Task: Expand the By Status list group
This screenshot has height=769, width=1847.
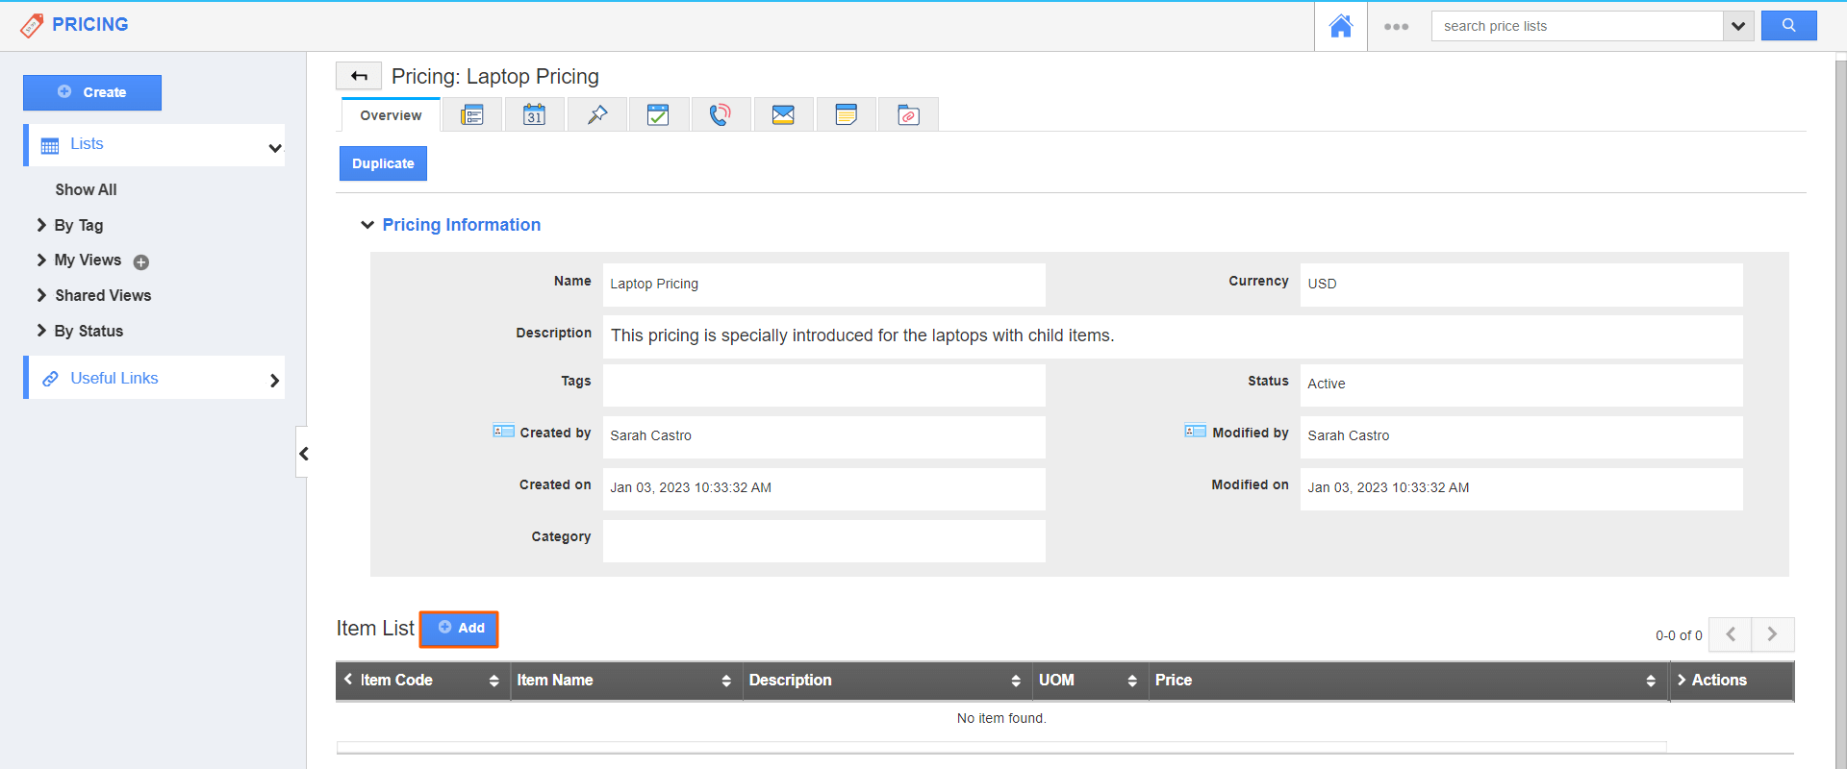Action: (41, 331)
